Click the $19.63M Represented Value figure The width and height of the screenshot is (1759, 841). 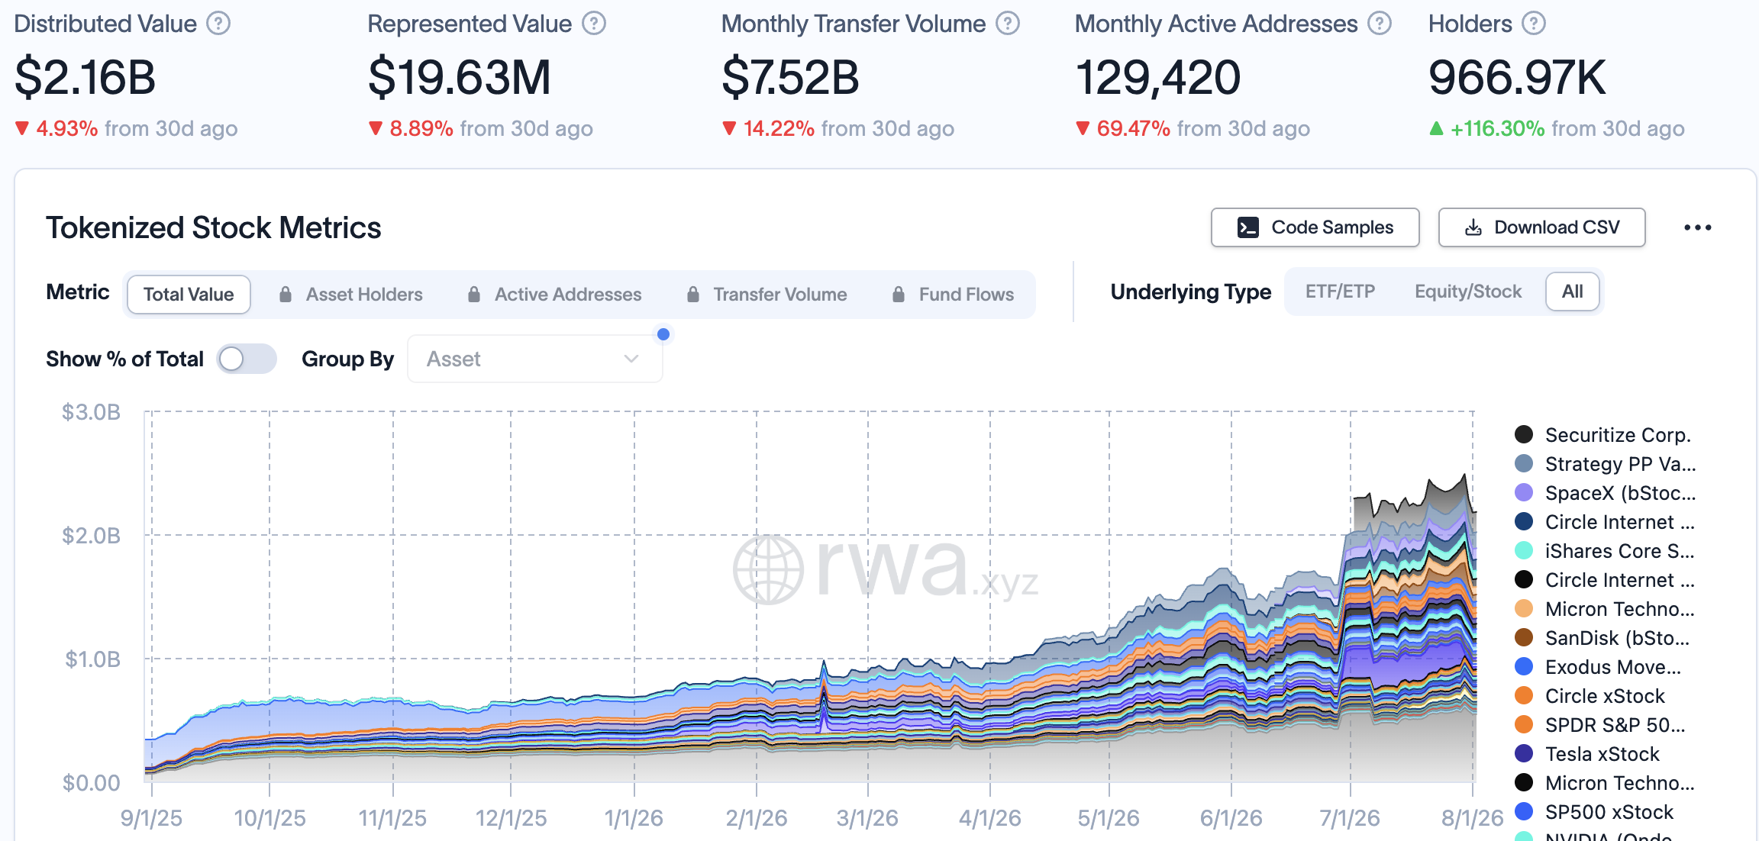click(460, 77)
